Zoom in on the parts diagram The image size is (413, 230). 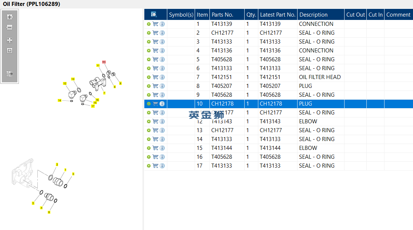[10, 17]
